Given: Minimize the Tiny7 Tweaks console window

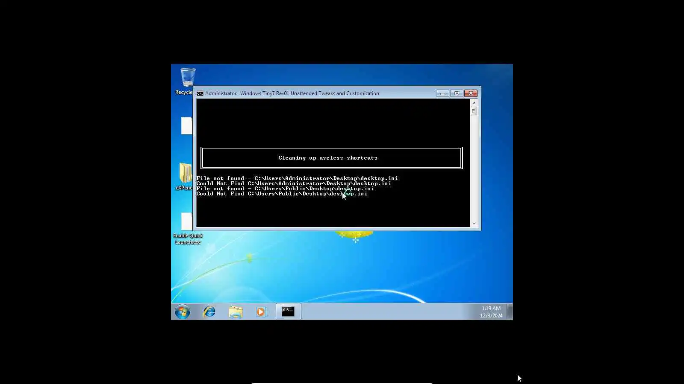Looking at the screenshot, I should [x=442, y=93].
